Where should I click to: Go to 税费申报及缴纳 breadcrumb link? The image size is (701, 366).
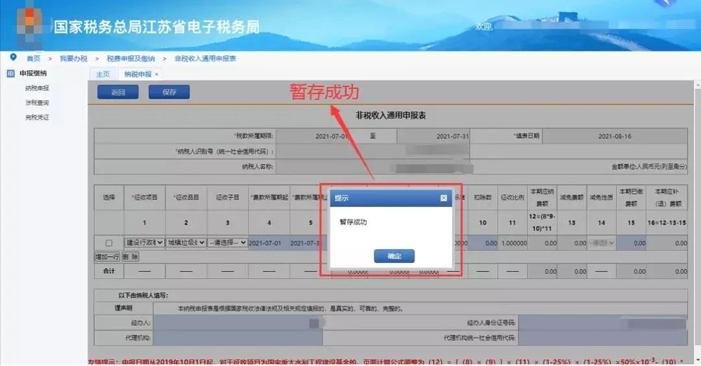pos(130,58)
